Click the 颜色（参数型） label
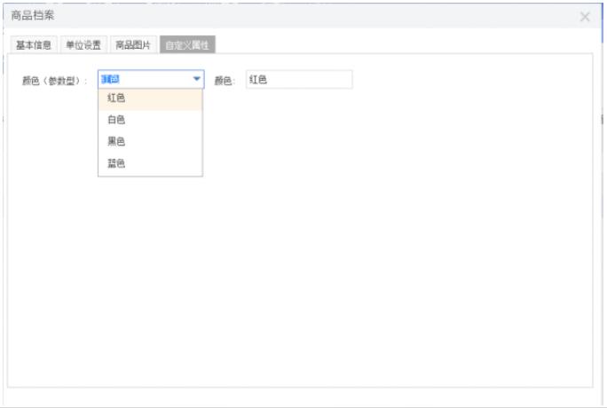 (x=55, y=80)
